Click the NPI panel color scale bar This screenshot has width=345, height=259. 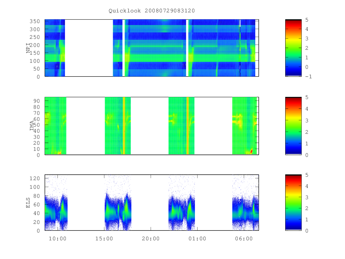(293, 48)
